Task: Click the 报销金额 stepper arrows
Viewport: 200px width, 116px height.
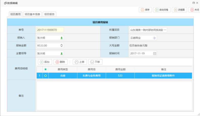Action: coord(61,46)
